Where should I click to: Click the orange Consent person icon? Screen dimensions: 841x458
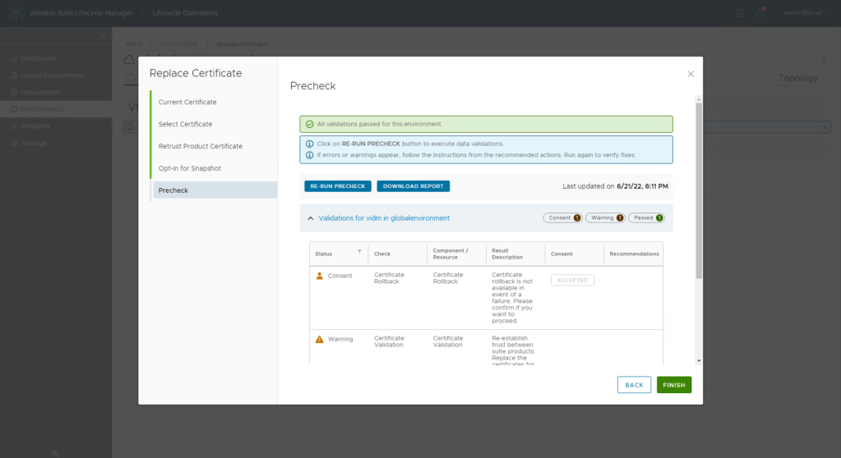coord(320,276)
